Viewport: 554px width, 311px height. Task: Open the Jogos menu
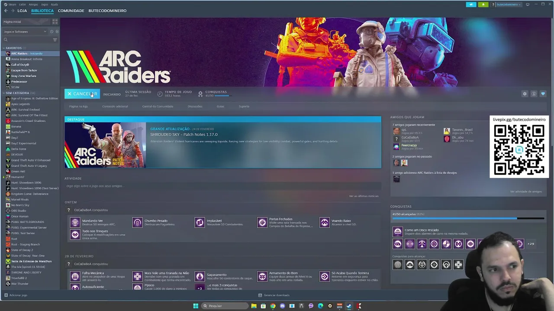tap(45, 4)
